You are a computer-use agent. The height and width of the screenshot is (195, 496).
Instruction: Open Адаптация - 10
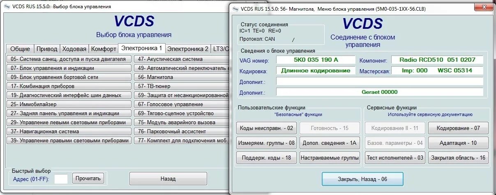(x=458, y=143)
